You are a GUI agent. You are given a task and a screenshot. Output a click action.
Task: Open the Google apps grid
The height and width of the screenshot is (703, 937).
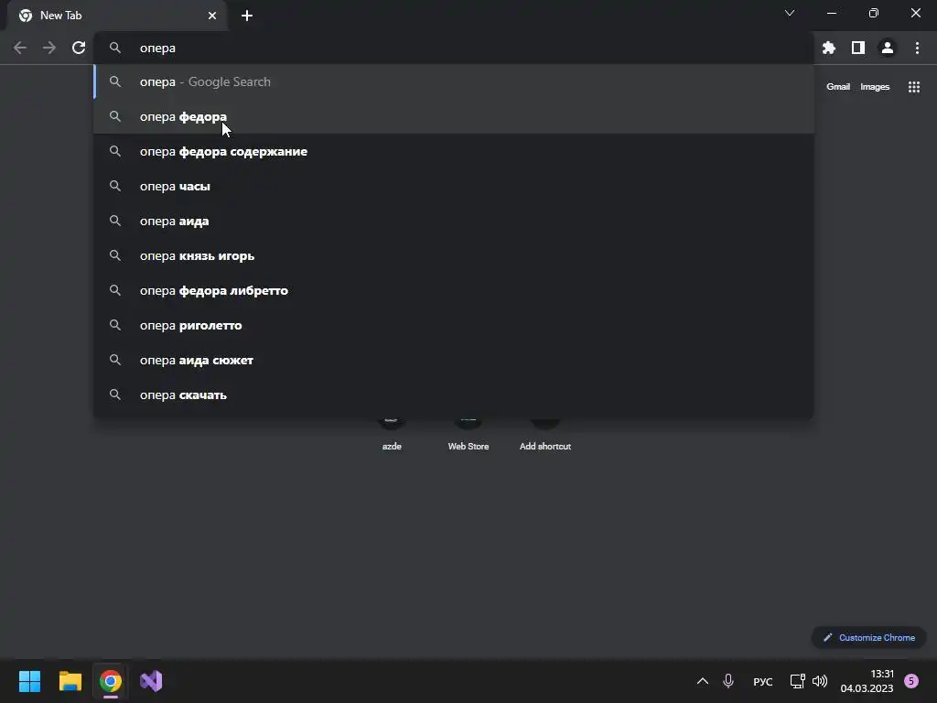pyautogui.click(x=914, y=87)
